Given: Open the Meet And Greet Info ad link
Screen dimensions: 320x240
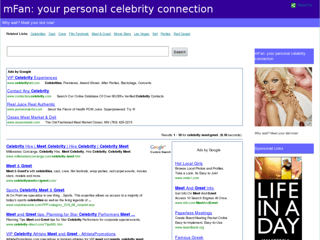Looking at the screenshot, I should coord(194,188).
